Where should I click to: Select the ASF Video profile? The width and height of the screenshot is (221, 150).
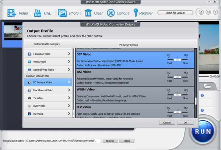135,78
